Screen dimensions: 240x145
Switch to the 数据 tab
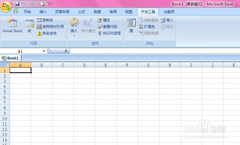point(97,12)
